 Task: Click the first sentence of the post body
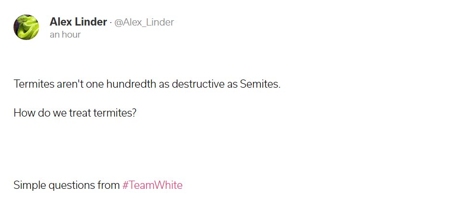click(147, 84)
